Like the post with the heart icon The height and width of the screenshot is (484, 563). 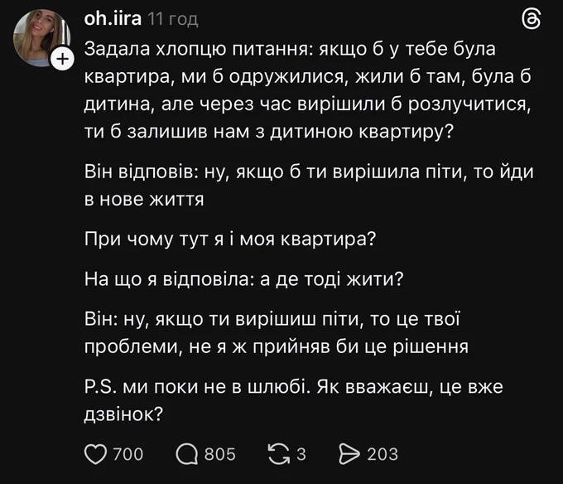click(95, 454)
